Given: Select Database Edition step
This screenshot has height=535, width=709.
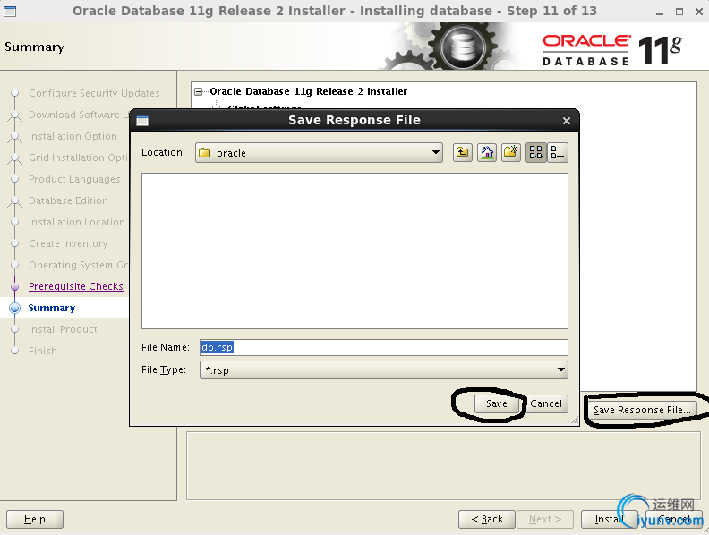Looking at the screenshot, I should click(x=68, y=200).
